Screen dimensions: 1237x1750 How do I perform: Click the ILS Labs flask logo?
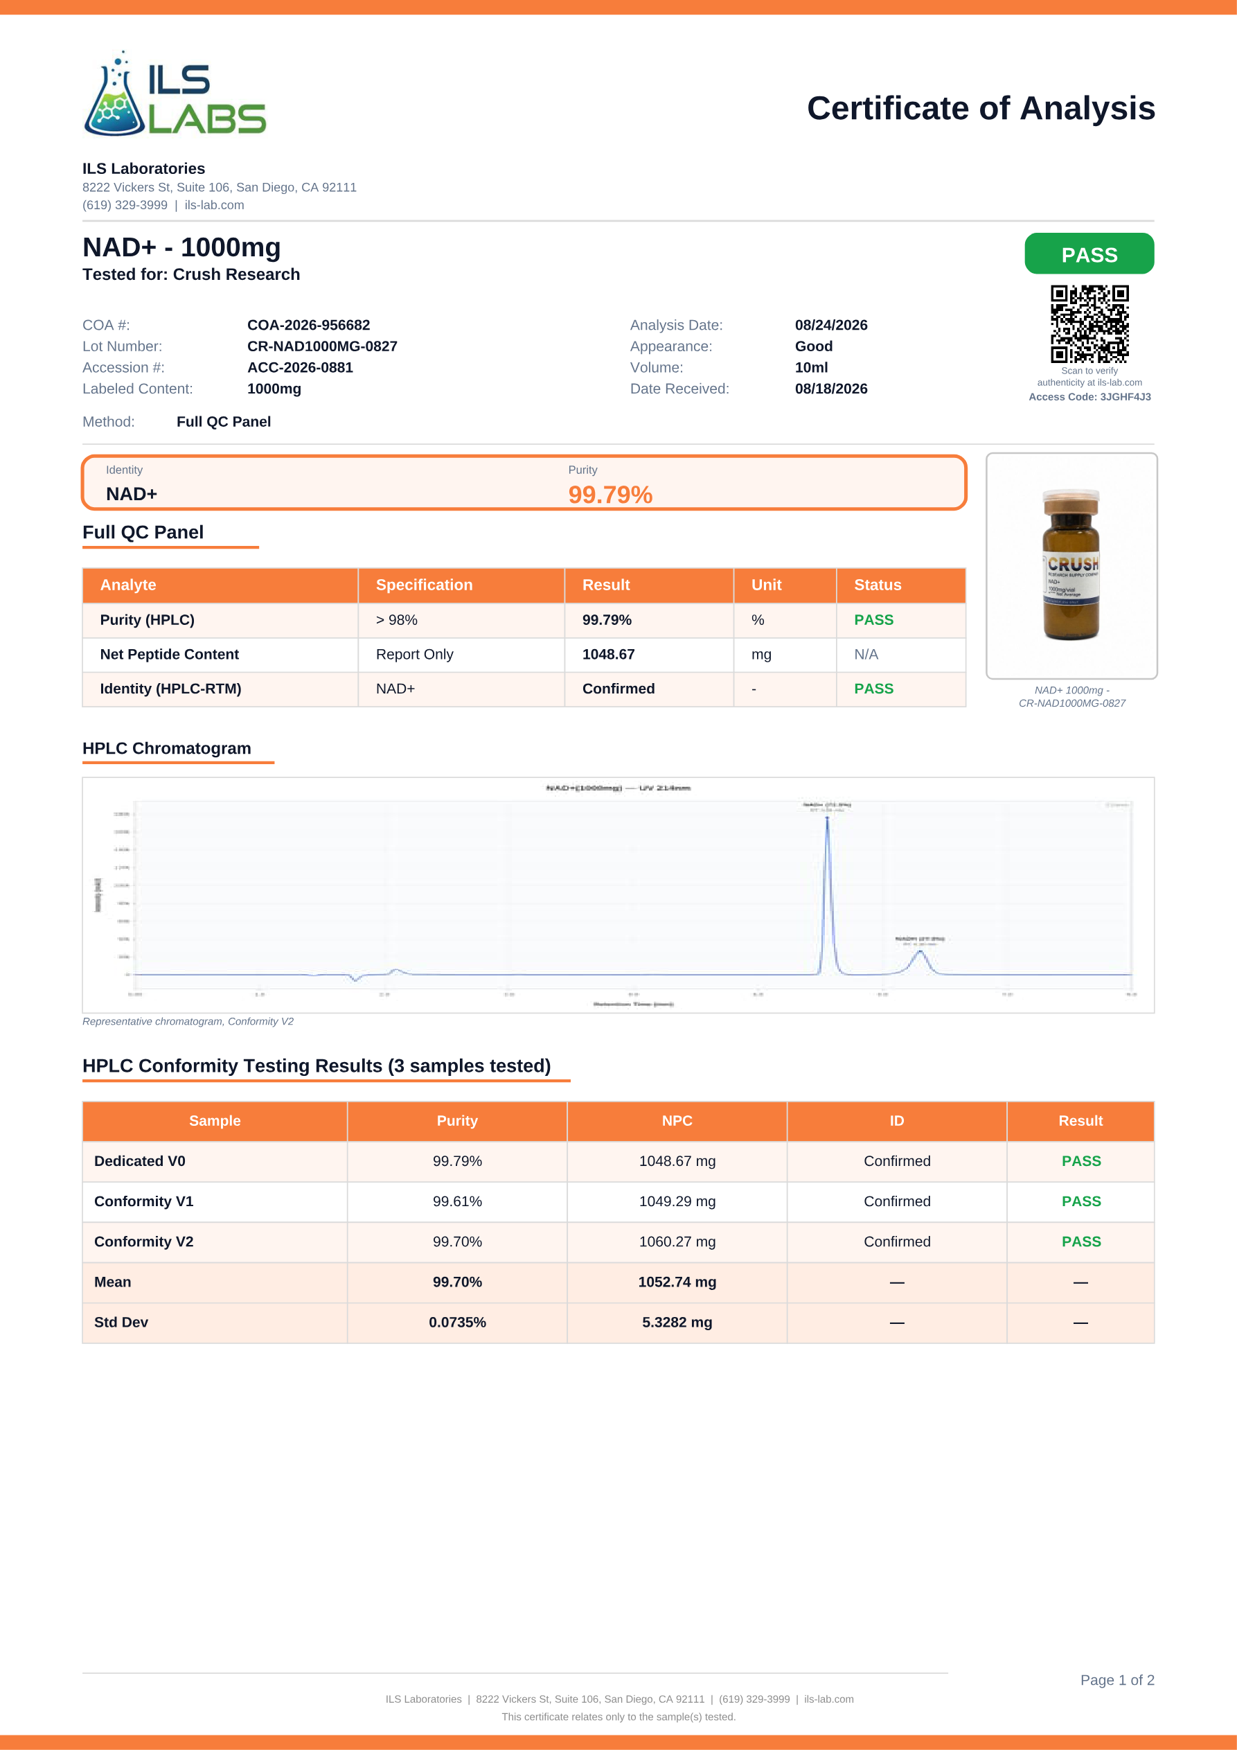175,94
